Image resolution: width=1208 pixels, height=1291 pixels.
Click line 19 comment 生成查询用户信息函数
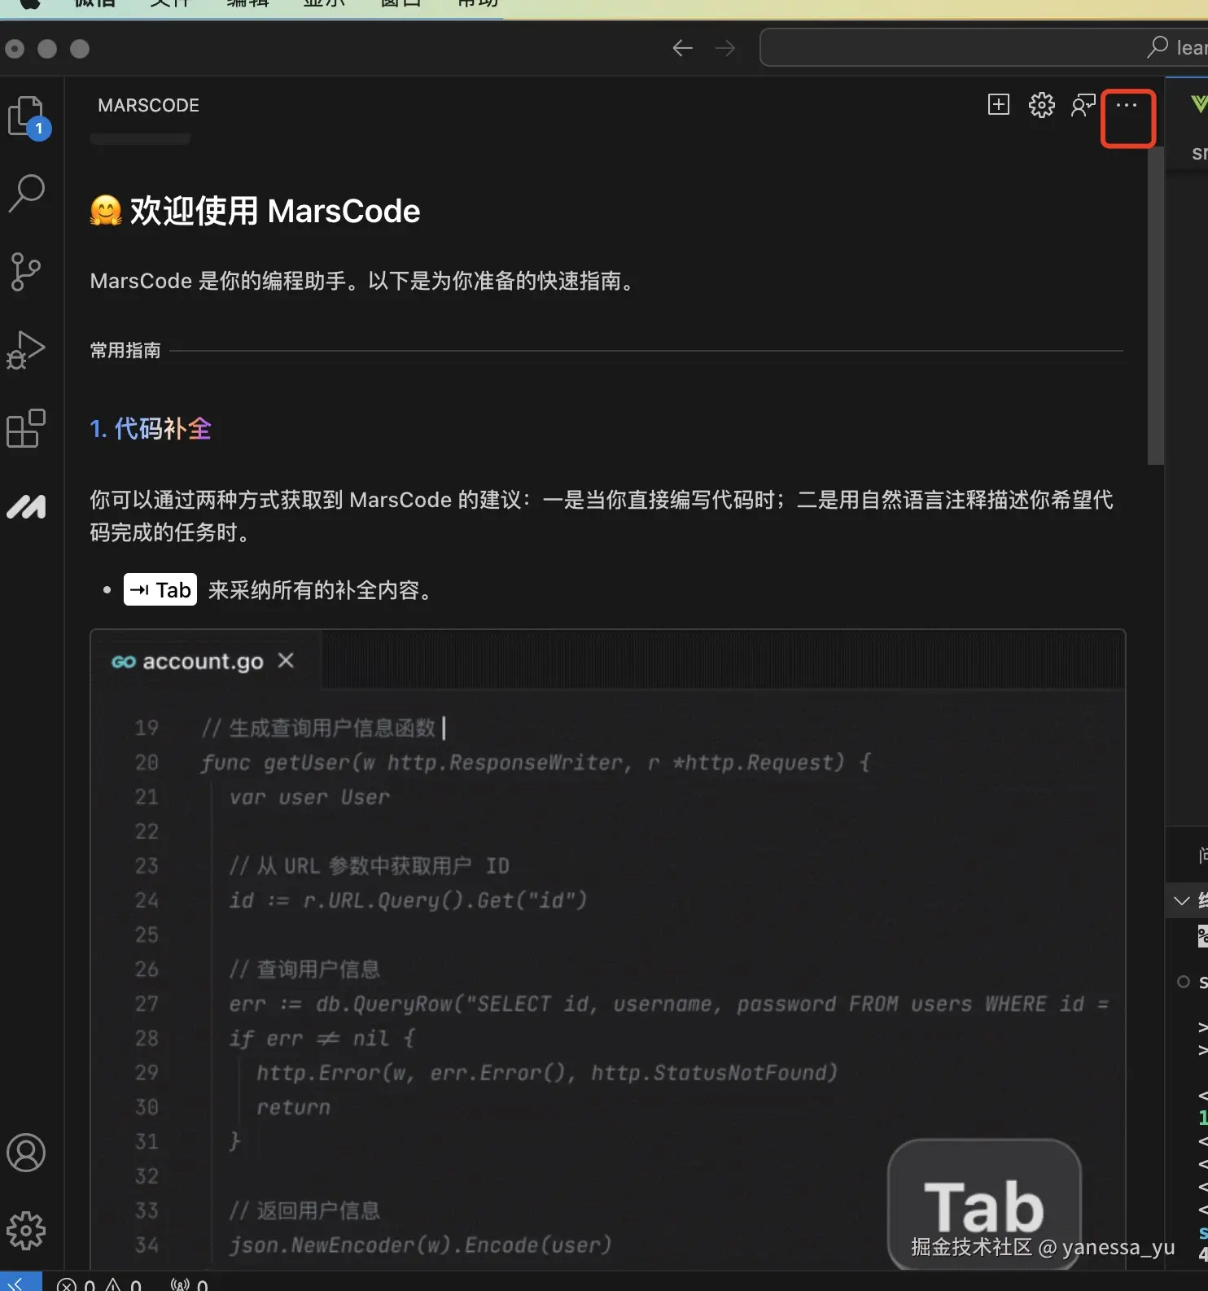coord(319,727)
